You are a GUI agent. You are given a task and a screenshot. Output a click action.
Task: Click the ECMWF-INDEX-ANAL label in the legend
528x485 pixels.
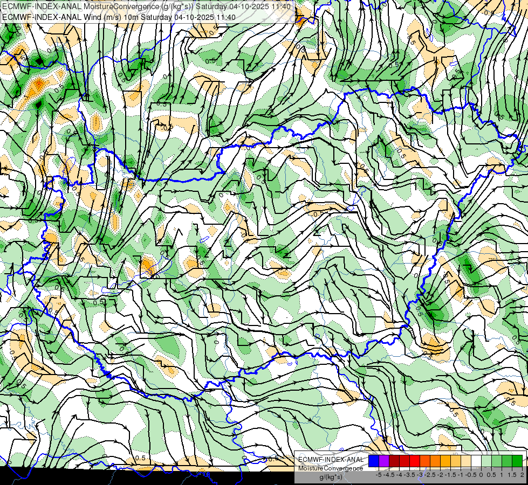(331, 460)
